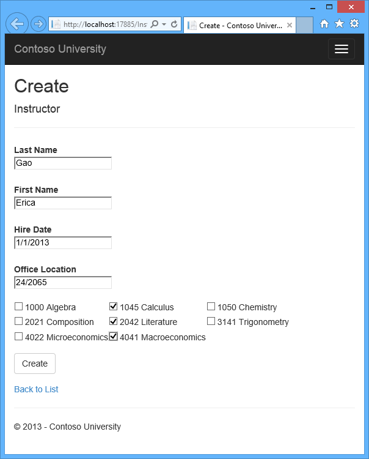Go back using the browser back arrow
369x459 pixels.
click(17, 24)
